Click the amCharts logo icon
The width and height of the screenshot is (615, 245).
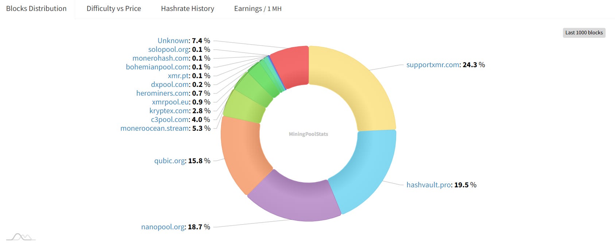(x=21, y=237)
